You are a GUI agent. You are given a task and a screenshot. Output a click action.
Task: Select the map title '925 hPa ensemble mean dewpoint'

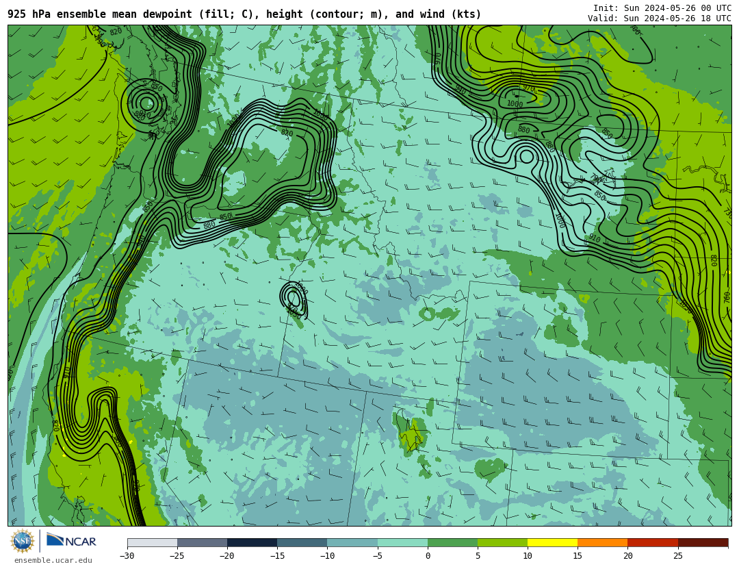(x=99, y=14)
